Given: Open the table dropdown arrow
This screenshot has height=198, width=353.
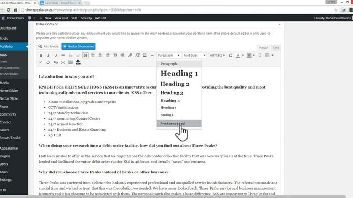Looking at the screenshot, I should (272, 56).
